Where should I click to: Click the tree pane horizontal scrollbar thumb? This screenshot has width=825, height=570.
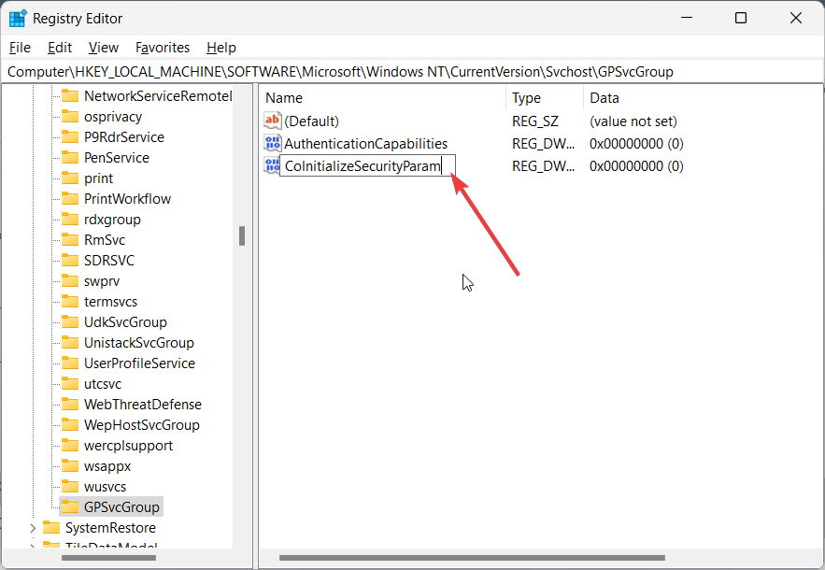pyautogui.click(x=109, y=557)
